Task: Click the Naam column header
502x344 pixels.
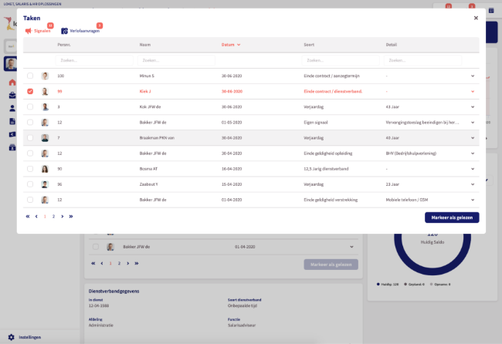Action: pos(145,45)
